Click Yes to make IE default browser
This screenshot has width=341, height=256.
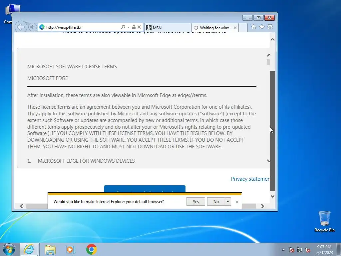(x=196, y=202)
